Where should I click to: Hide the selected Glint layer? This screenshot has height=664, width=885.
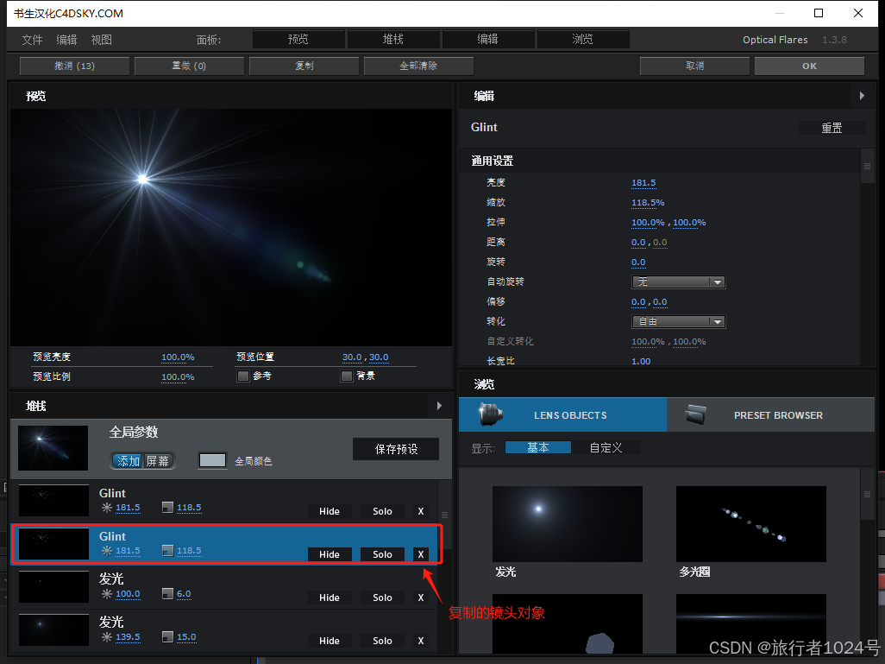(x=330, y=554)
